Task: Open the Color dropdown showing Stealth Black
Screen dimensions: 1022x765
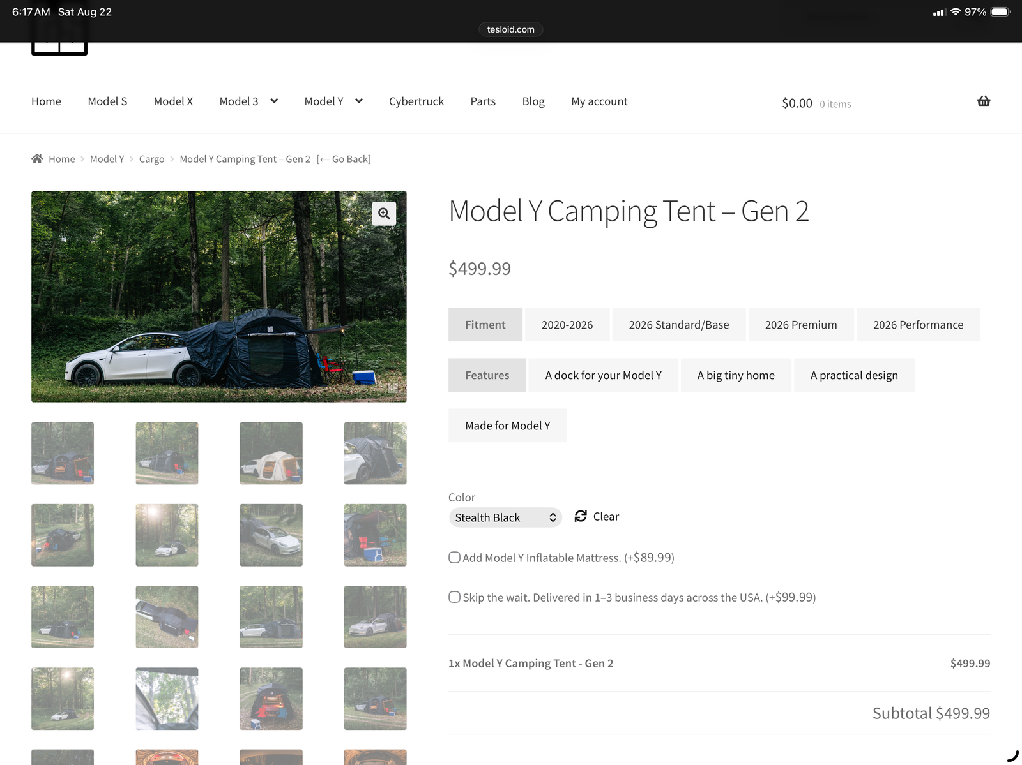Action: 505,517
